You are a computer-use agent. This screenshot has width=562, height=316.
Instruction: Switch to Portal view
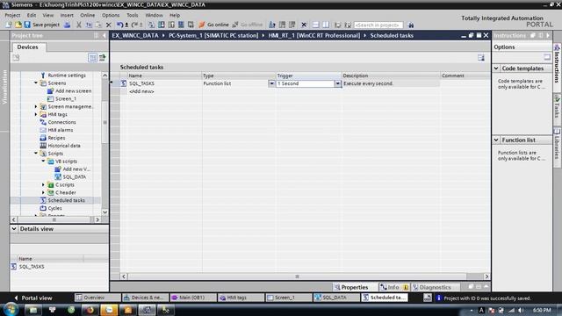(33, 298)
